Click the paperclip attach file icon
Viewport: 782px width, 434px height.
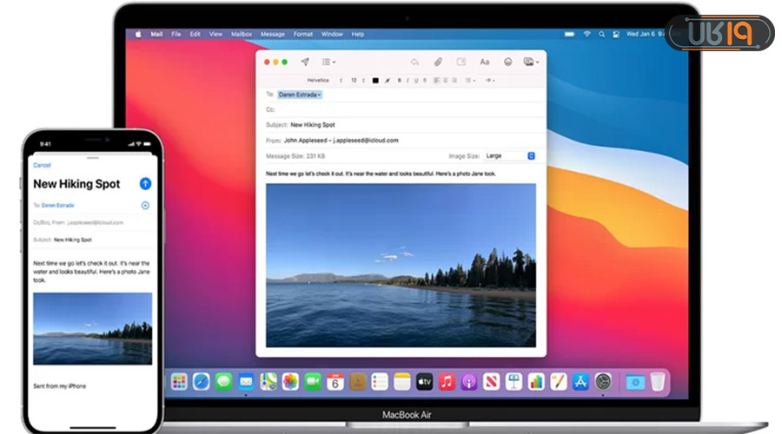438,62
